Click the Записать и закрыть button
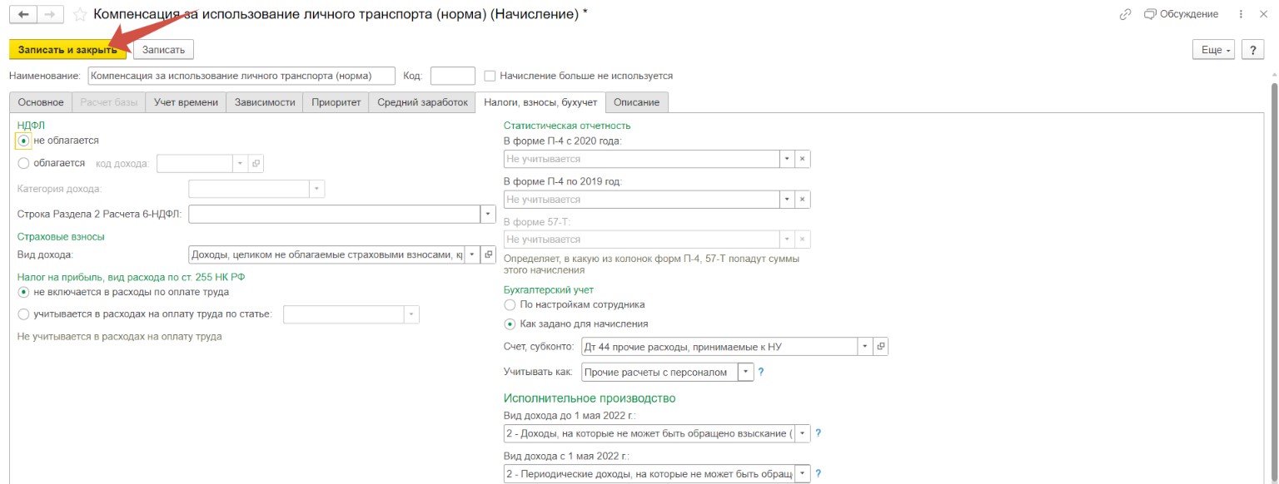This screenshot has width=1279, height=484. click(67, 50)
